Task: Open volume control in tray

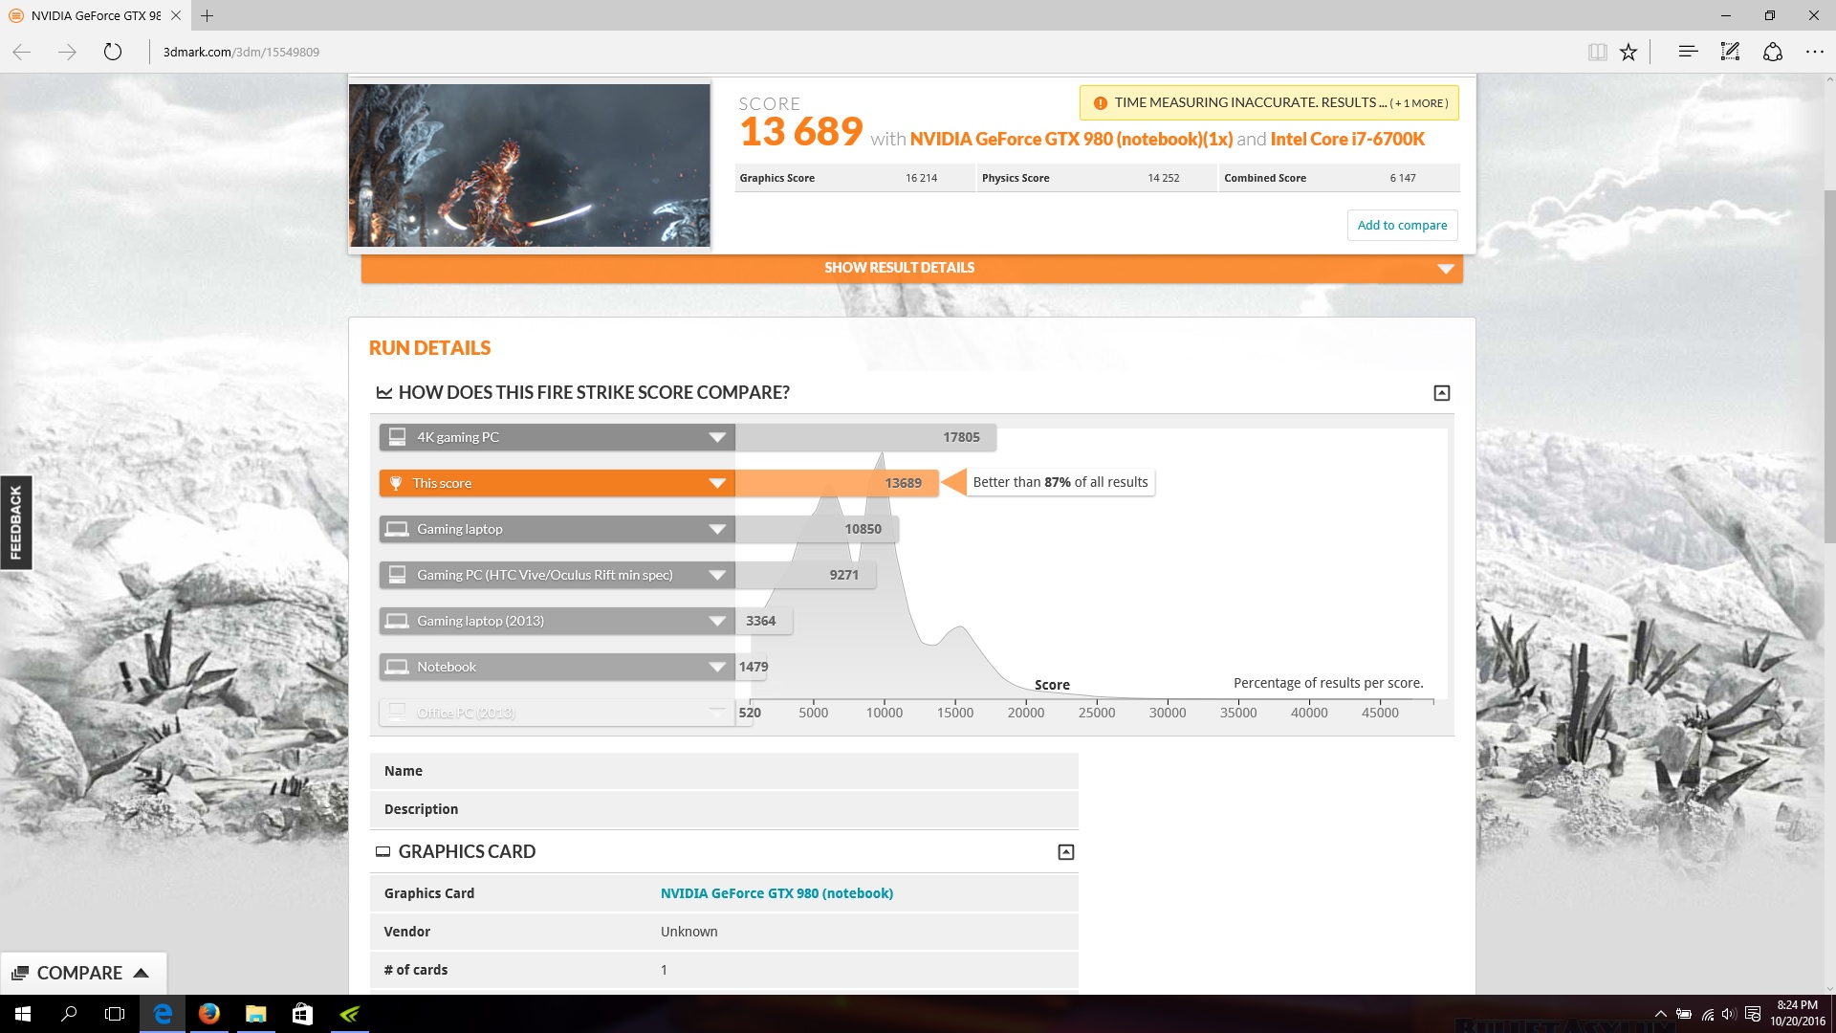Action: click(x=1729, y=1014)
